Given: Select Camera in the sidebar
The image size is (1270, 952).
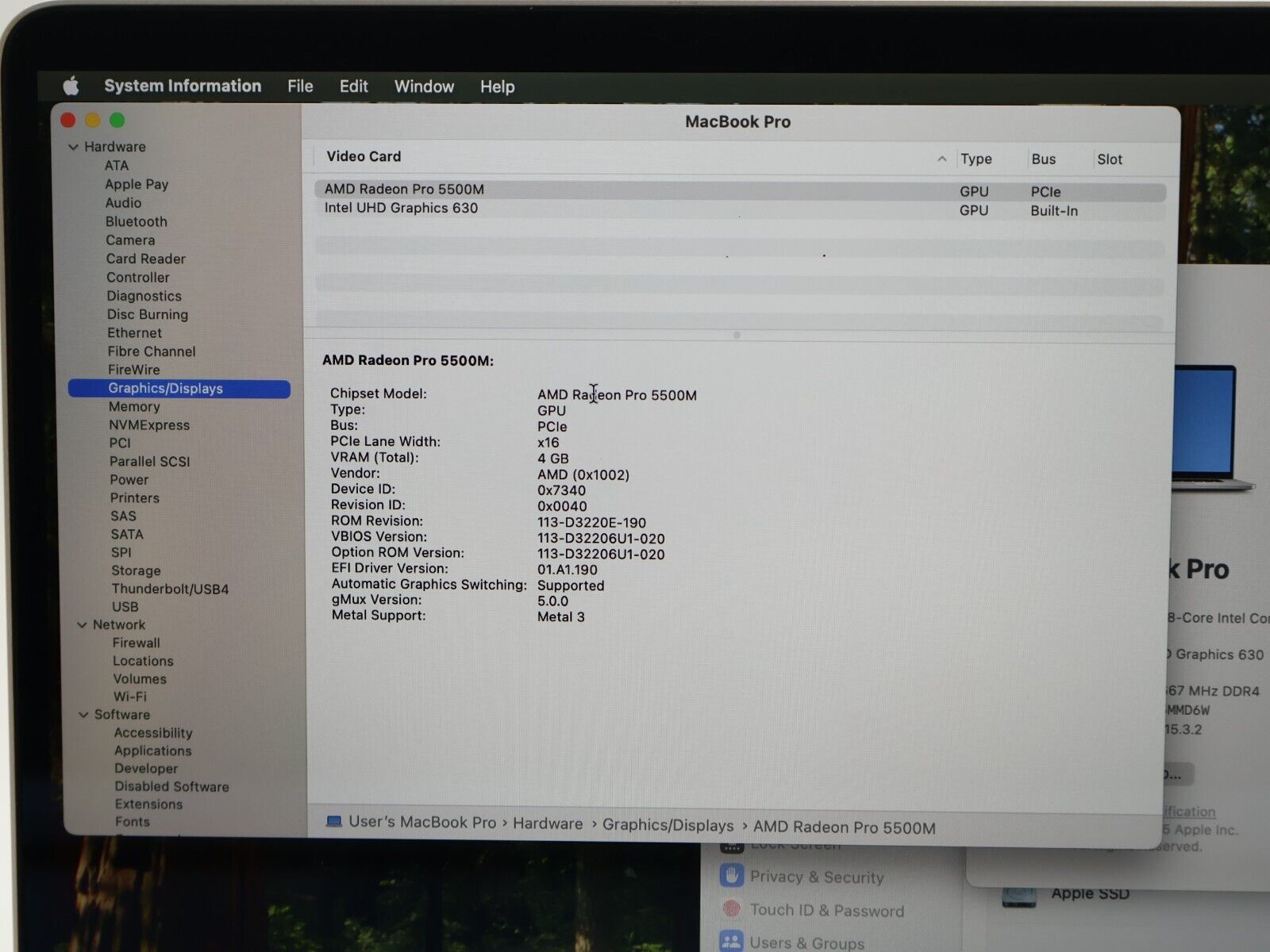Looking at the screenshot, I should point(130,240).
